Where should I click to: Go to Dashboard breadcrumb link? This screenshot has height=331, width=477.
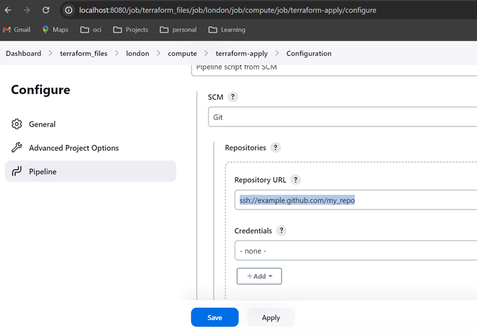[x=23, y=54]
